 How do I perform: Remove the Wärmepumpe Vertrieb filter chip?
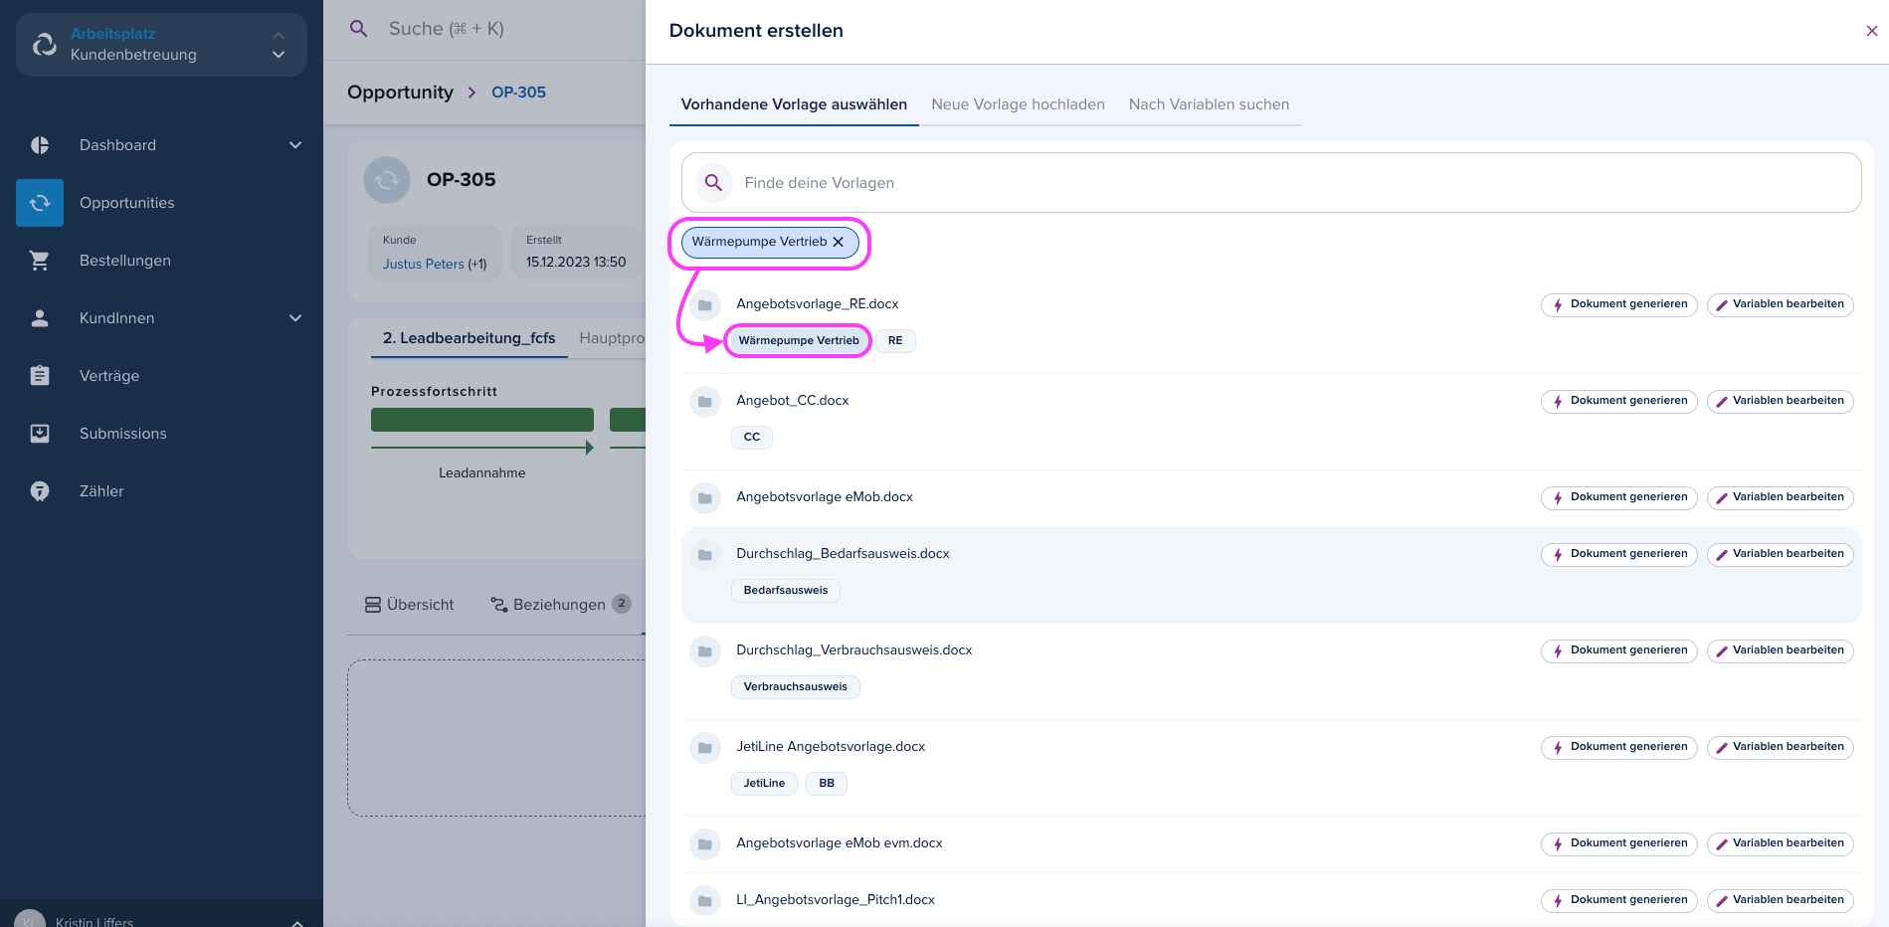[x=839, y=242]
